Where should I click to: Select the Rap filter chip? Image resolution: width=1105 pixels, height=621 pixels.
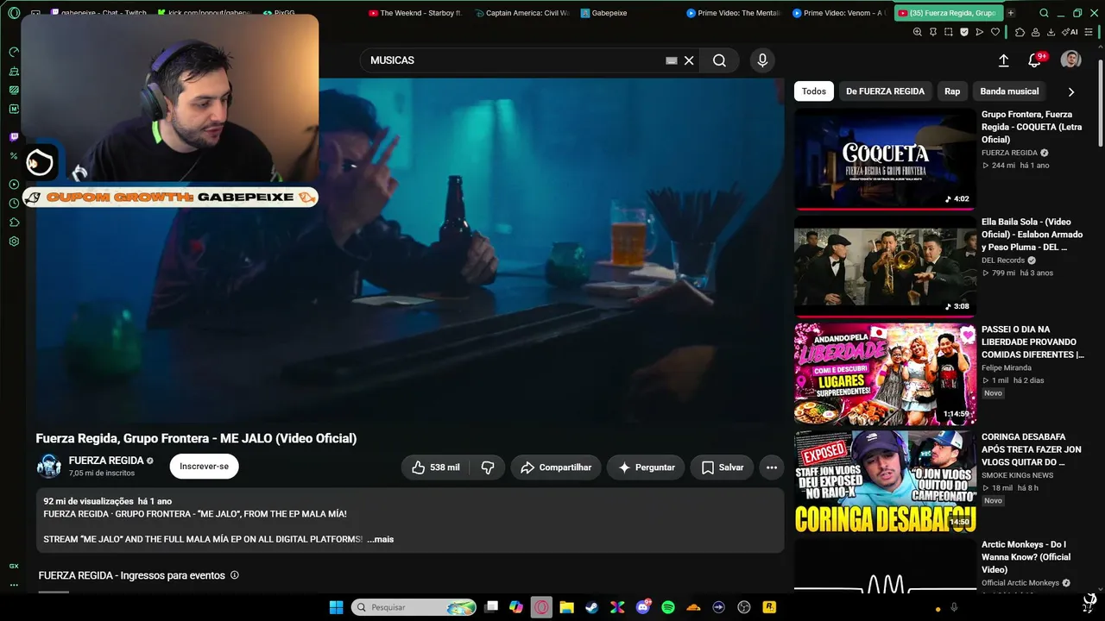tap(952, 91)
